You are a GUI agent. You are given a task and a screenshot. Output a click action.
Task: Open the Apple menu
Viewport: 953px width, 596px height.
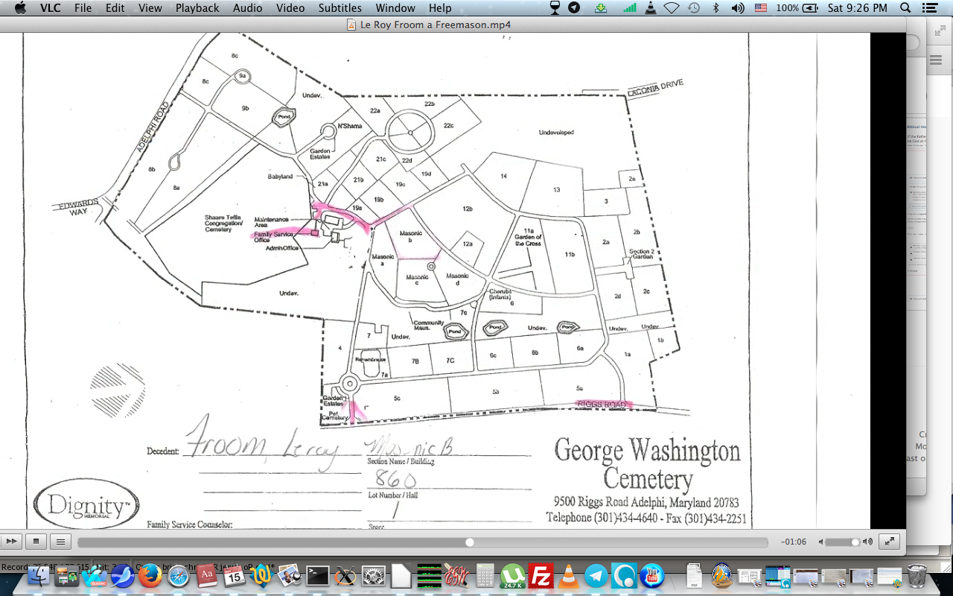pos(20,8)
